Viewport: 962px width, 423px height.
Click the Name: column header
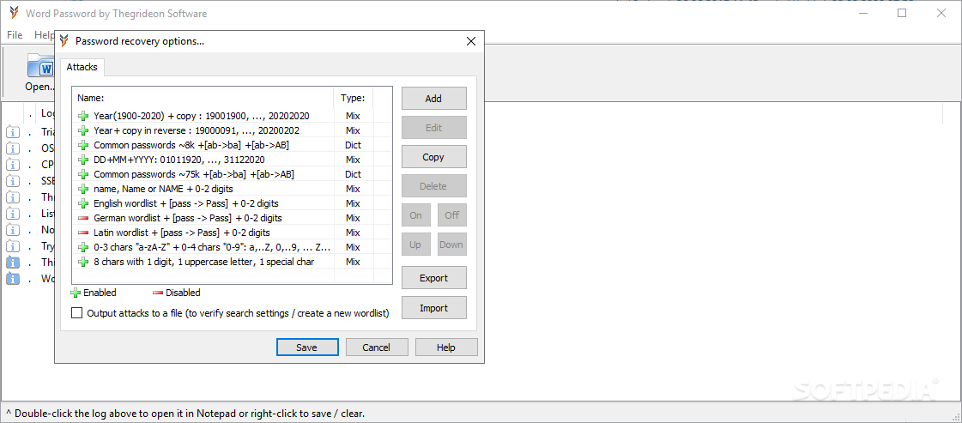click(x=203, y=98)
